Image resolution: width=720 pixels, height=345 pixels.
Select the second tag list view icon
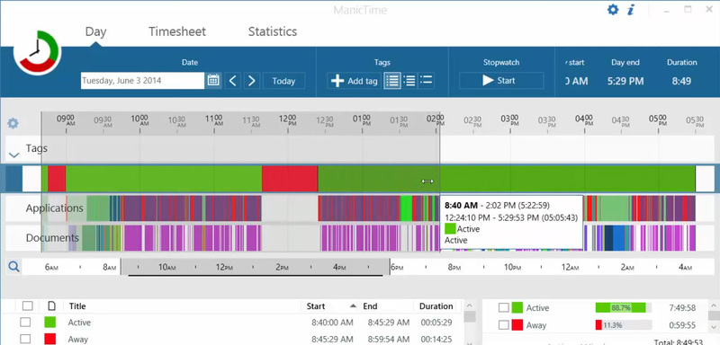coord(409,81)
